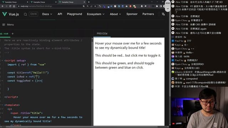Click the translate page icon in address bar

point(84,6)
